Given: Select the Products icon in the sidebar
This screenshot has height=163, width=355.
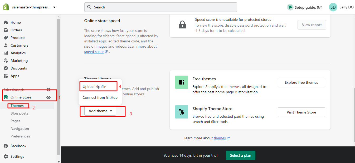Looking at the screenshot, I should [6, 37].
